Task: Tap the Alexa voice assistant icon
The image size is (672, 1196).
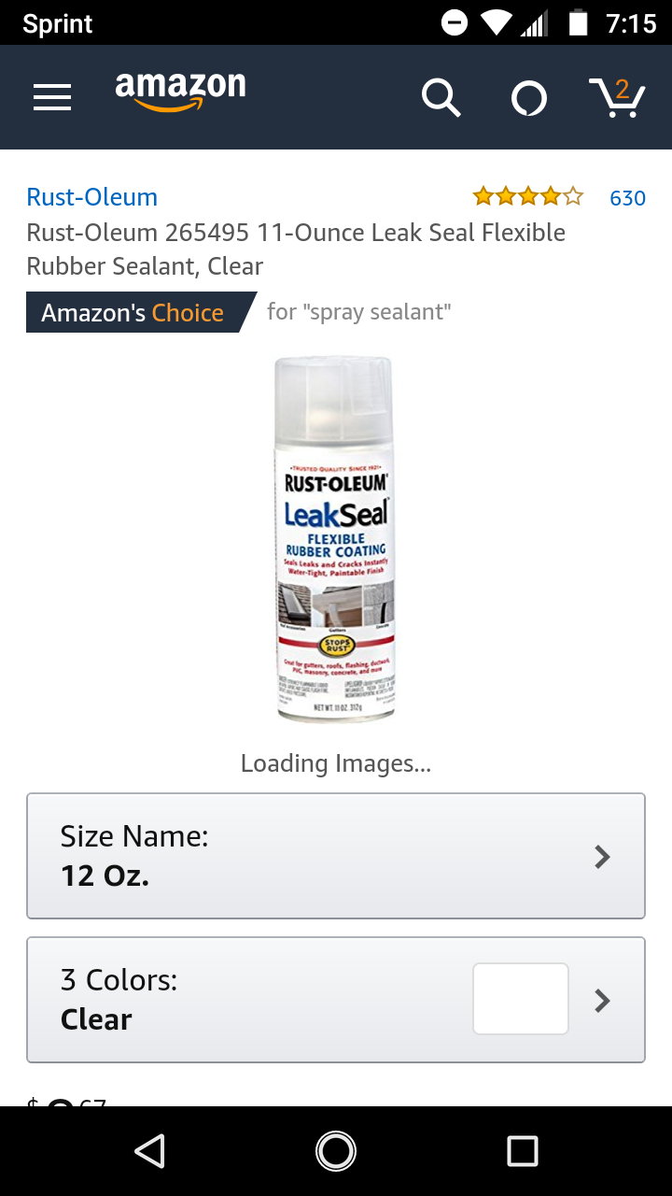Action: (529, 98)
